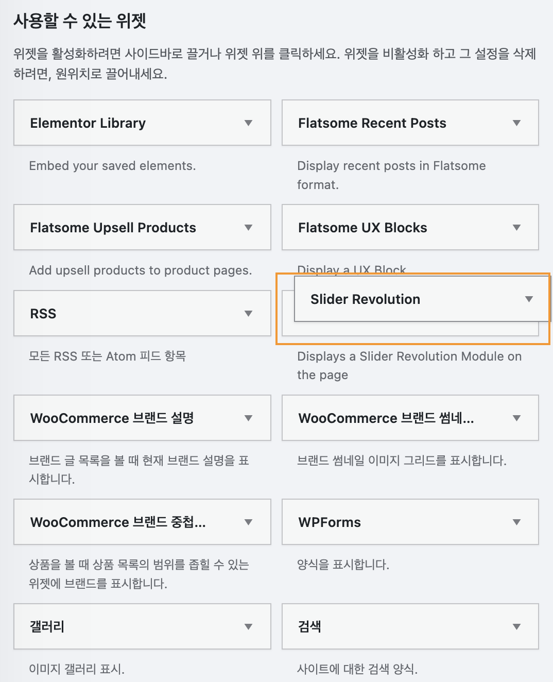Click the 'Embed your saved elements.' description
The image size is (553, 682).
(113, 166)
